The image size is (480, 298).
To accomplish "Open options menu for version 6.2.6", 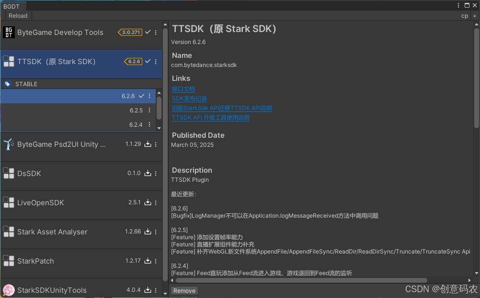I will 149,96.
